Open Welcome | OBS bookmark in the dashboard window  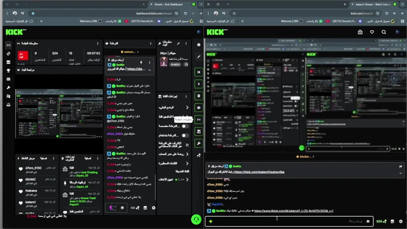[91, 21]
